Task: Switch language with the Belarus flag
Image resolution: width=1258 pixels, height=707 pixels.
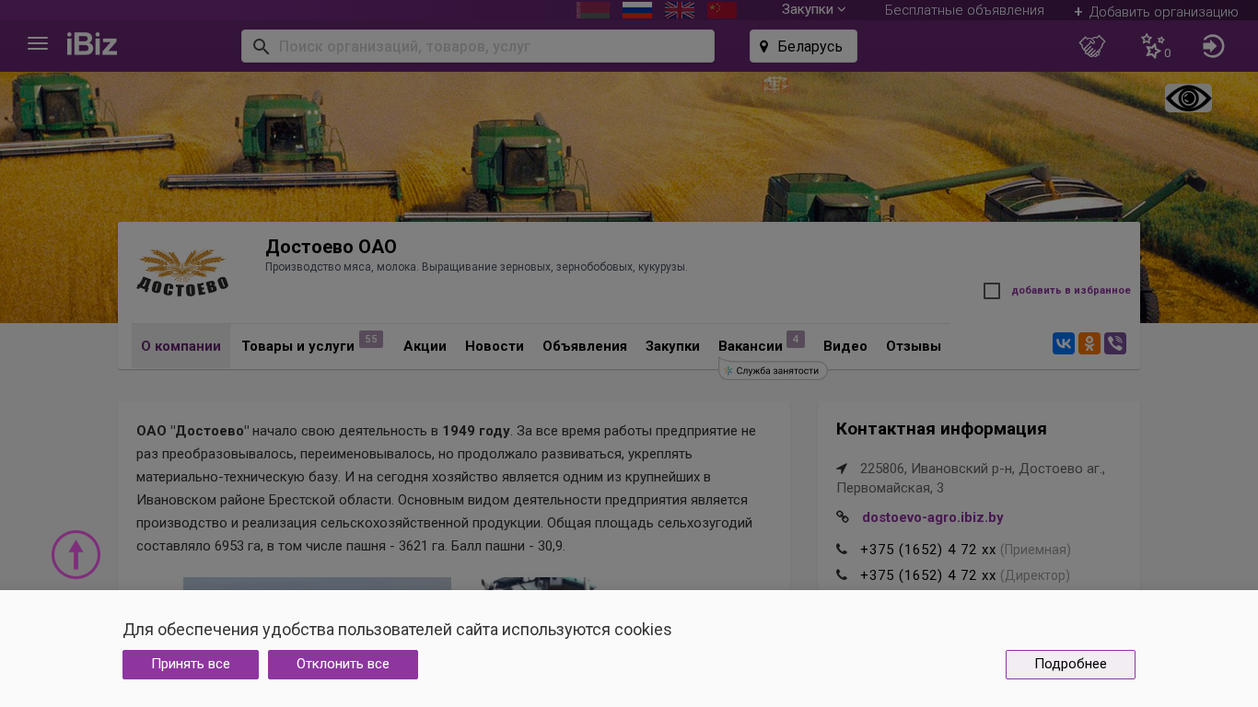Action: 593,9
